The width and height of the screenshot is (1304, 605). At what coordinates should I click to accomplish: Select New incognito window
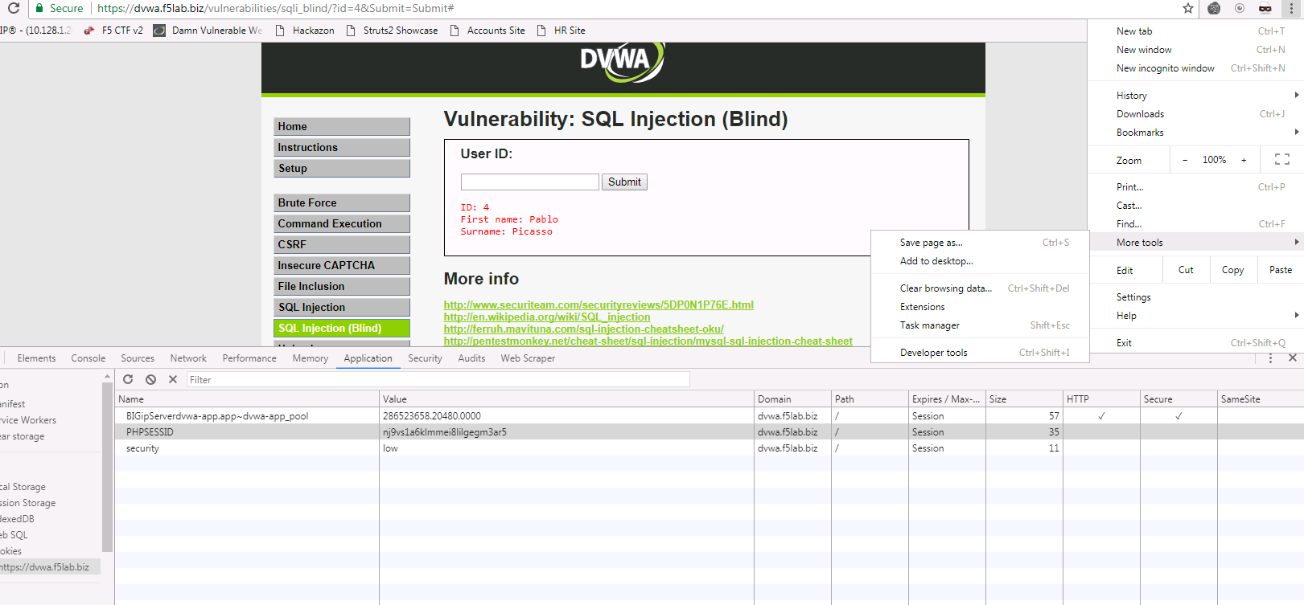1195,68
